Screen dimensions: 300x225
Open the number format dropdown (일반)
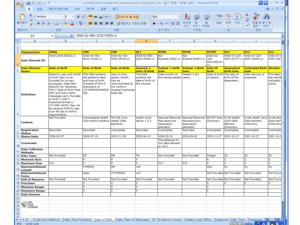(178, 17)
